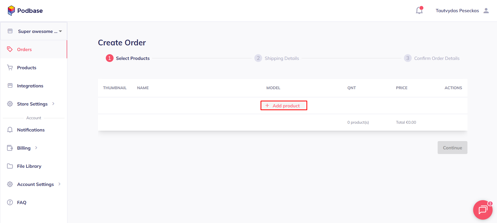Go to Integrations in the sidebar
The height and width of the screenshot is (223, 497).
[x=30, y=86]
